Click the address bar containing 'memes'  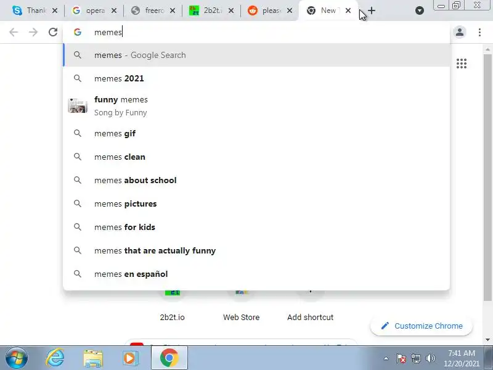(256, 32)
